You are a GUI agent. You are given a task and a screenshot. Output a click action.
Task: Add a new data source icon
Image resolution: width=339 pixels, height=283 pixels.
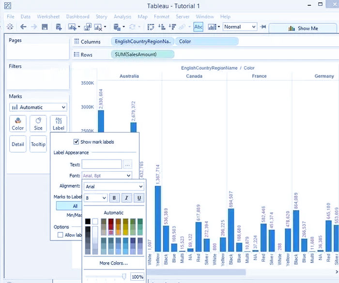59,27
